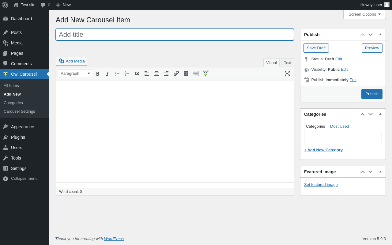Image resolution: width=392 pixels, height=245 pixels.
Task: Open Test site home link
Action: (x=24, y=5)
